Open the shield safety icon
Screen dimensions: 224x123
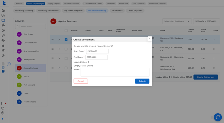(3, 56)
